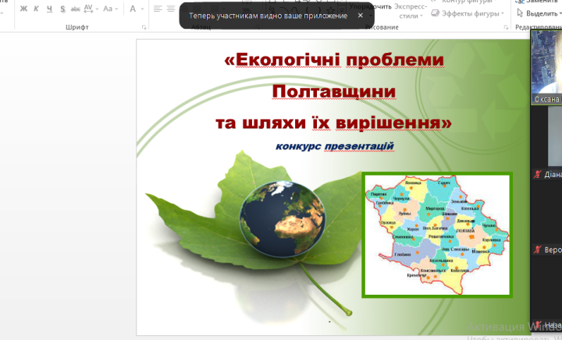Select the Poltava region map image
Image resolution: width=562 pixels, height=340 pixels.
[x=437, y=235]
